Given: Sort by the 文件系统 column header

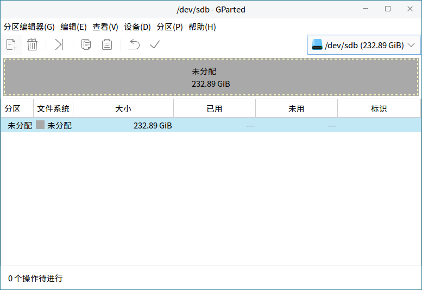Looking at the screenshot, I should [x=53, y=109].
